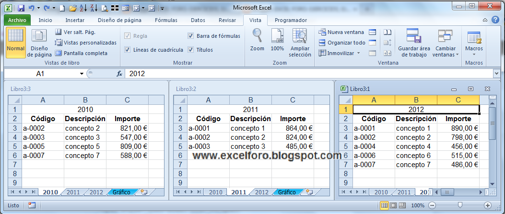Expand the formula bar

[496, 74]
